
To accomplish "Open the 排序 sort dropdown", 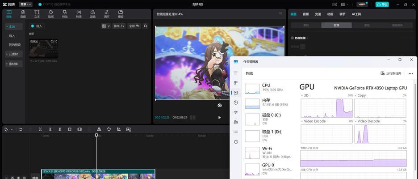I will [x=119, y=26].
